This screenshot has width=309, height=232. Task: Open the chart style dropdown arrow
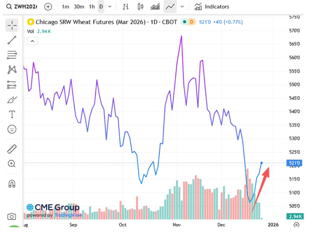(x=182, y=7)
